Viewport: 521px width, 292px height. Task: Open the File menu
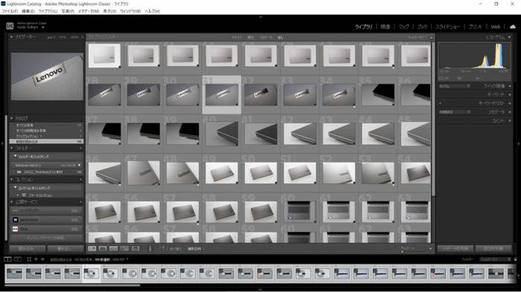pos(10,11)
